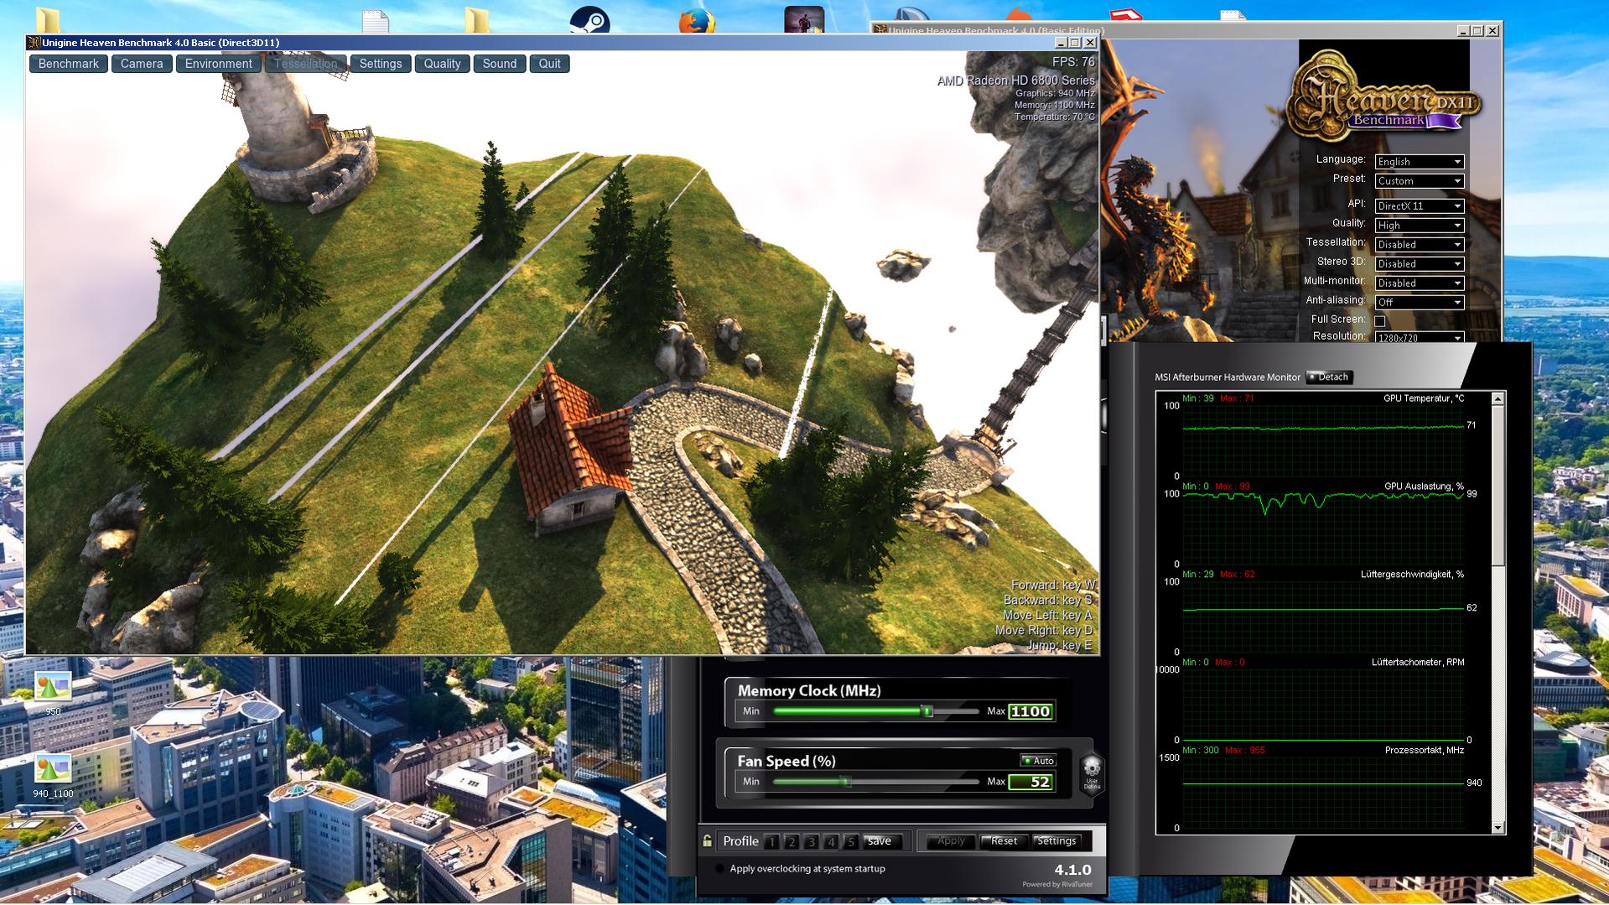
Task: Click the Heaven Direct3D11 window title icon
Action: pos(34,42)
